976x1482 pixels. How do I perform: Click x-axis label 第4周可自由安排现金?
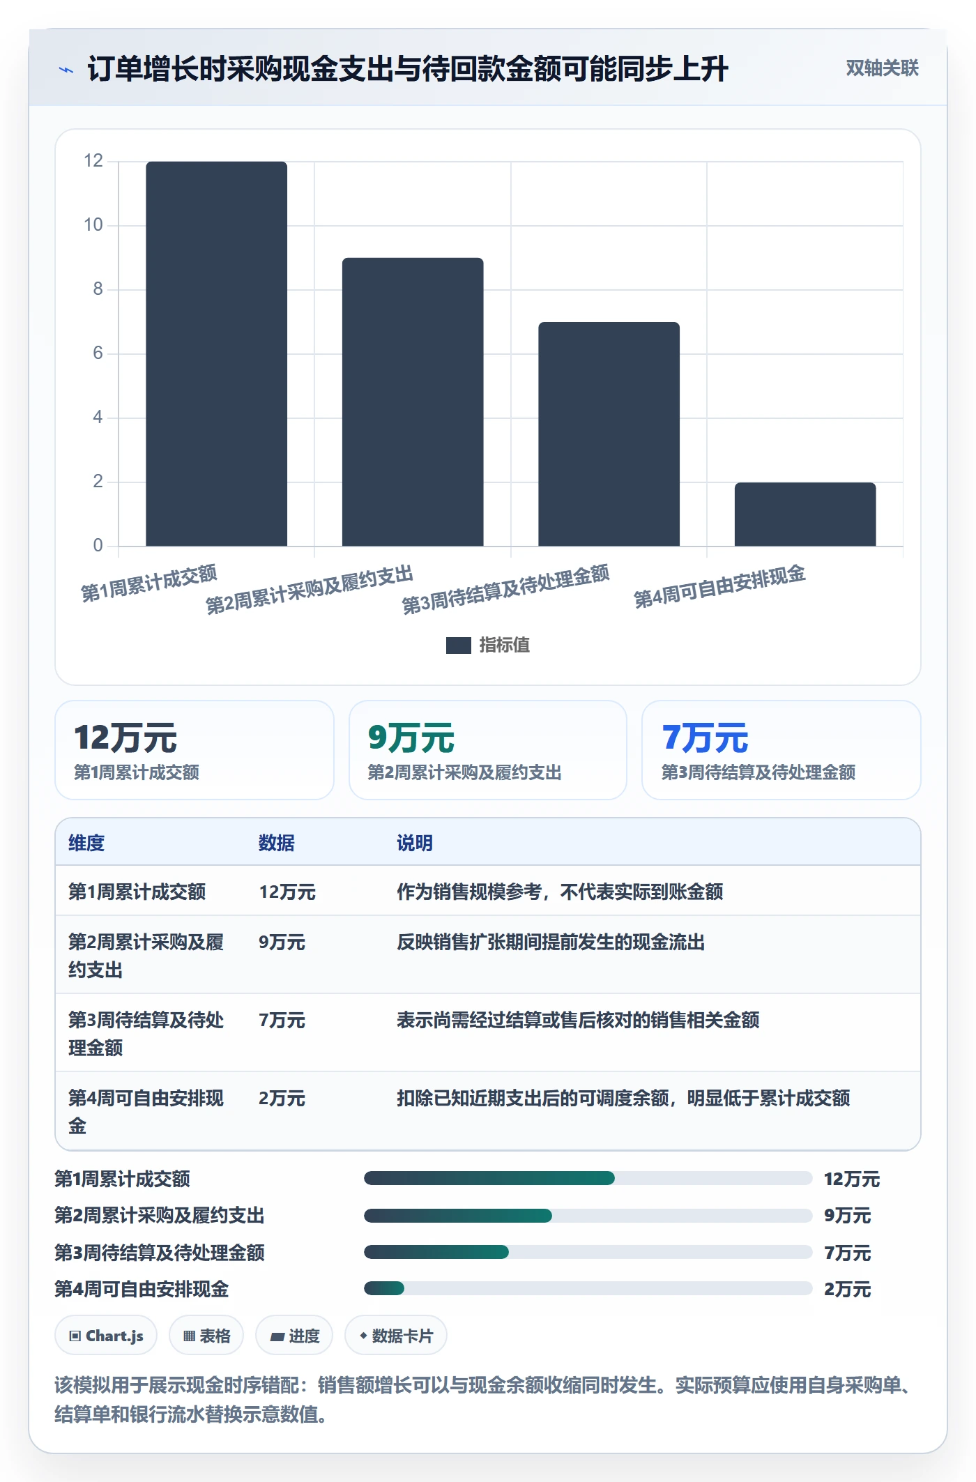(719, 586)
